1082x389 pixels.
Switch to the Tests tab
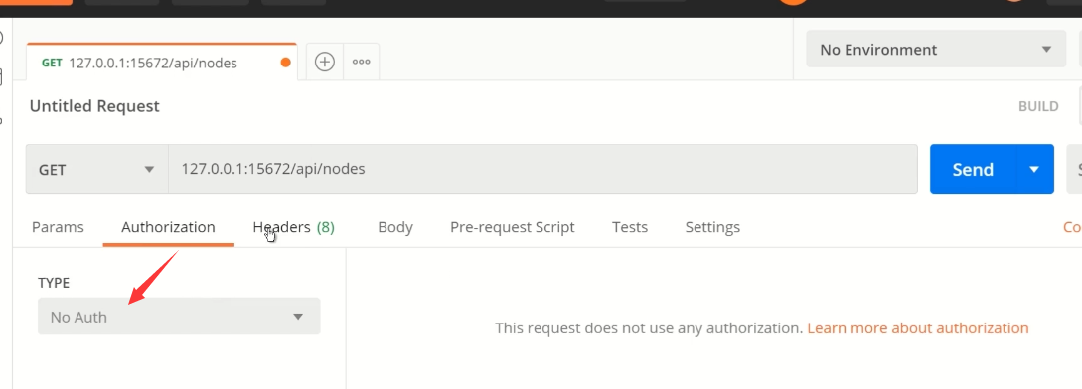(x=630, y=227)
